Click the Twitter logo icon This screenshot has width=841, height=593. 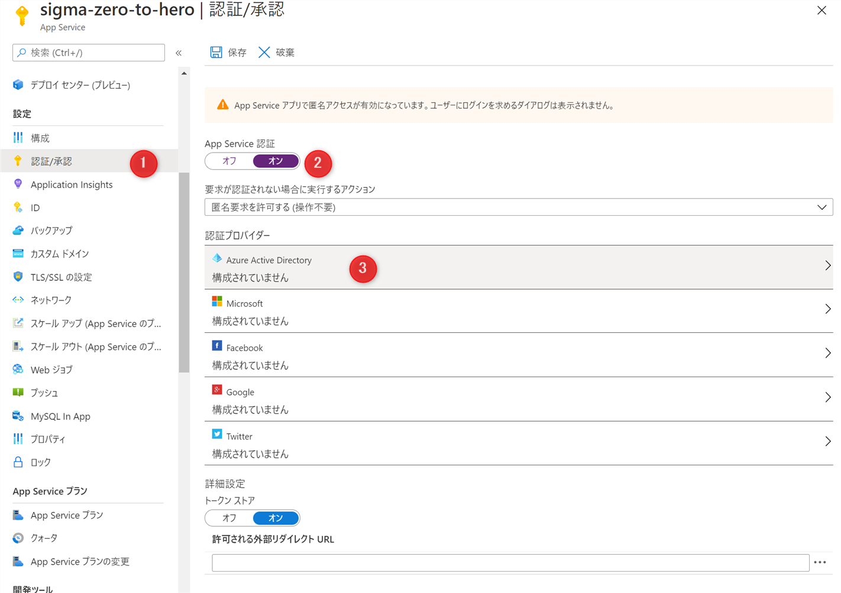pos(217,434)
